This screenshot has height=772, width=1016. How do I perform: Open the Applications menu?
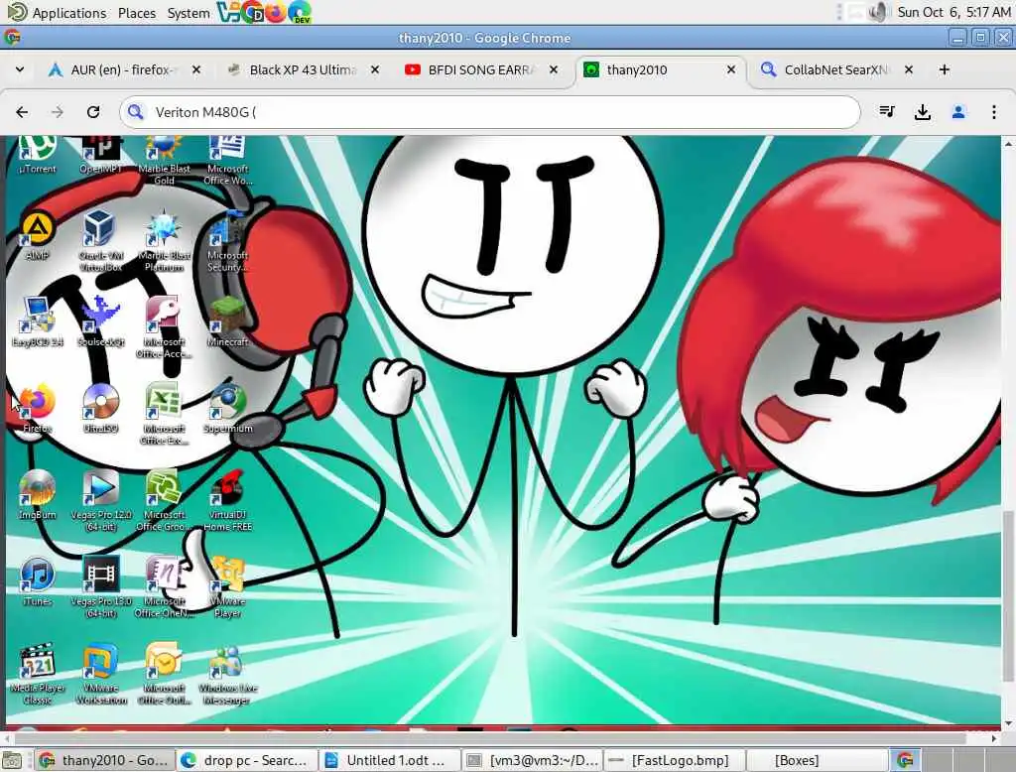pos(68,13)
